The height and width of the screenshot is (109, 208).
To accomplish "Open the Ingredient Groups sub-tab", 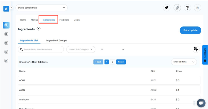I will [57, 41].
